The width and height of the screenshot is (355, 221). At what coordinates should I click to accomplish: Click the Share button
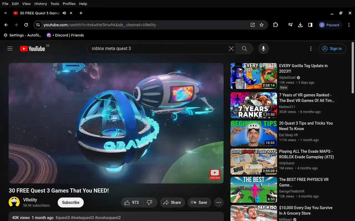pos(172,202)
